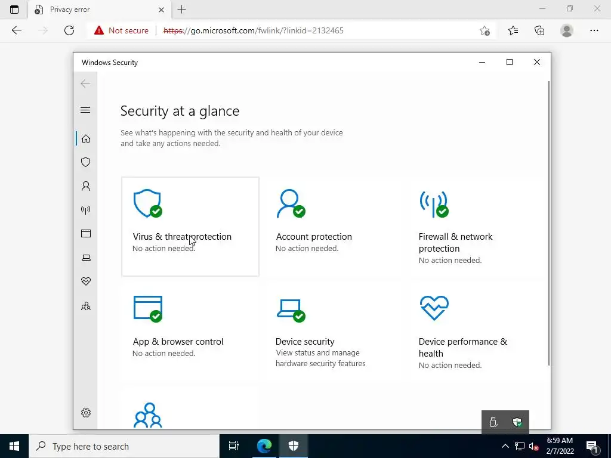Open Account protection tile
Screen dimensions: 611x458
pyautogui.click(x=333, y=227)
